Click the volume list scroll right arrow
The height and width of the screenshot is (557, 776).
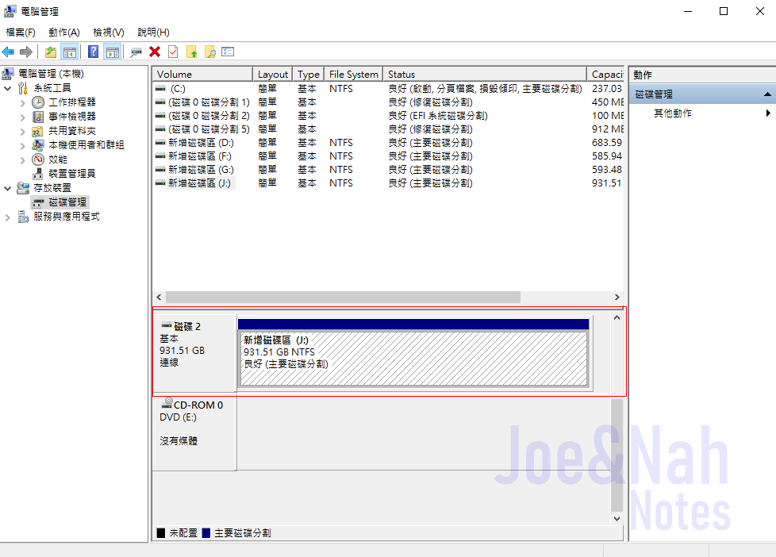[617, 297]
